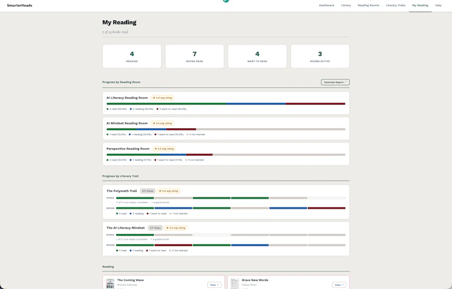Click the 'Progress by Reading Room' heading
452x289 pixels.
tap(121, 82)
